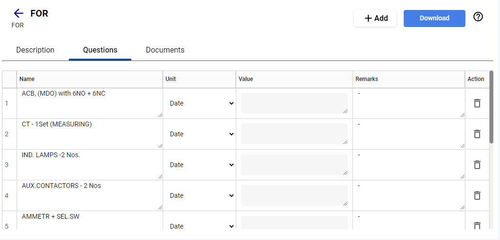Go back using the left arrow icon
The image size is (500, 240).
[19, 13]
